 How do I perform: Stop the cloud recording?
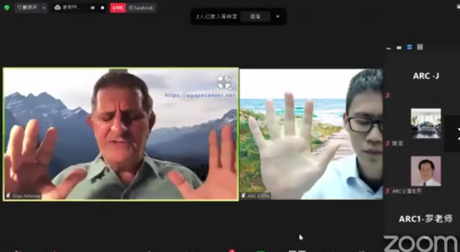point(102,8)
